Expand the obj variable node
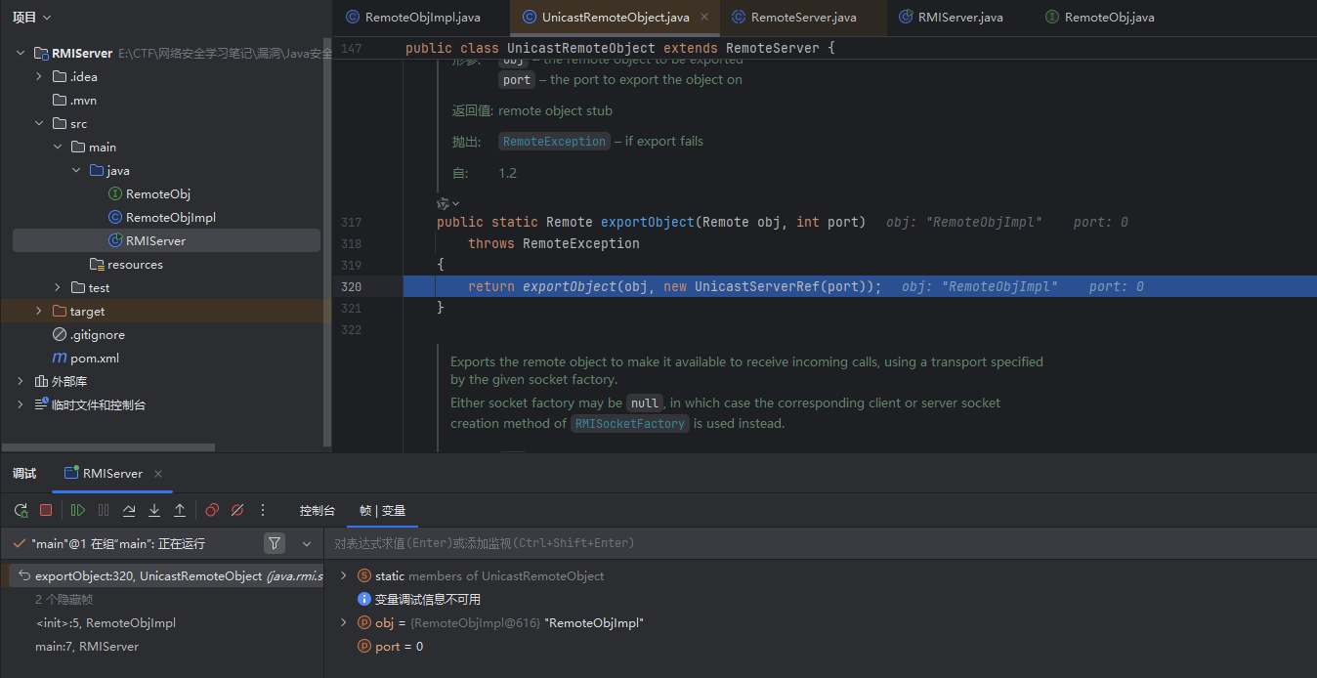Screen dimensions: 1317x678 click(343, 622)
